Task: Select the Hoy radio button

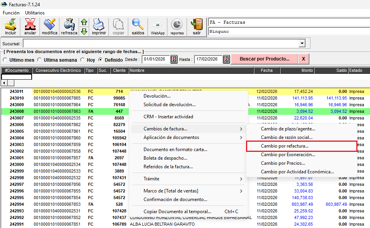Action: 82,60
